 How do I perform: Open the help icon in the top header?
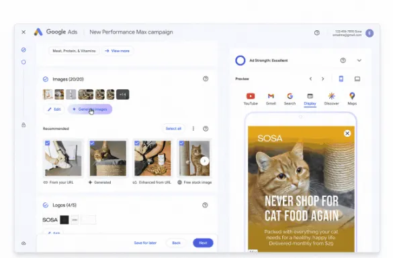tap(317, 33)
